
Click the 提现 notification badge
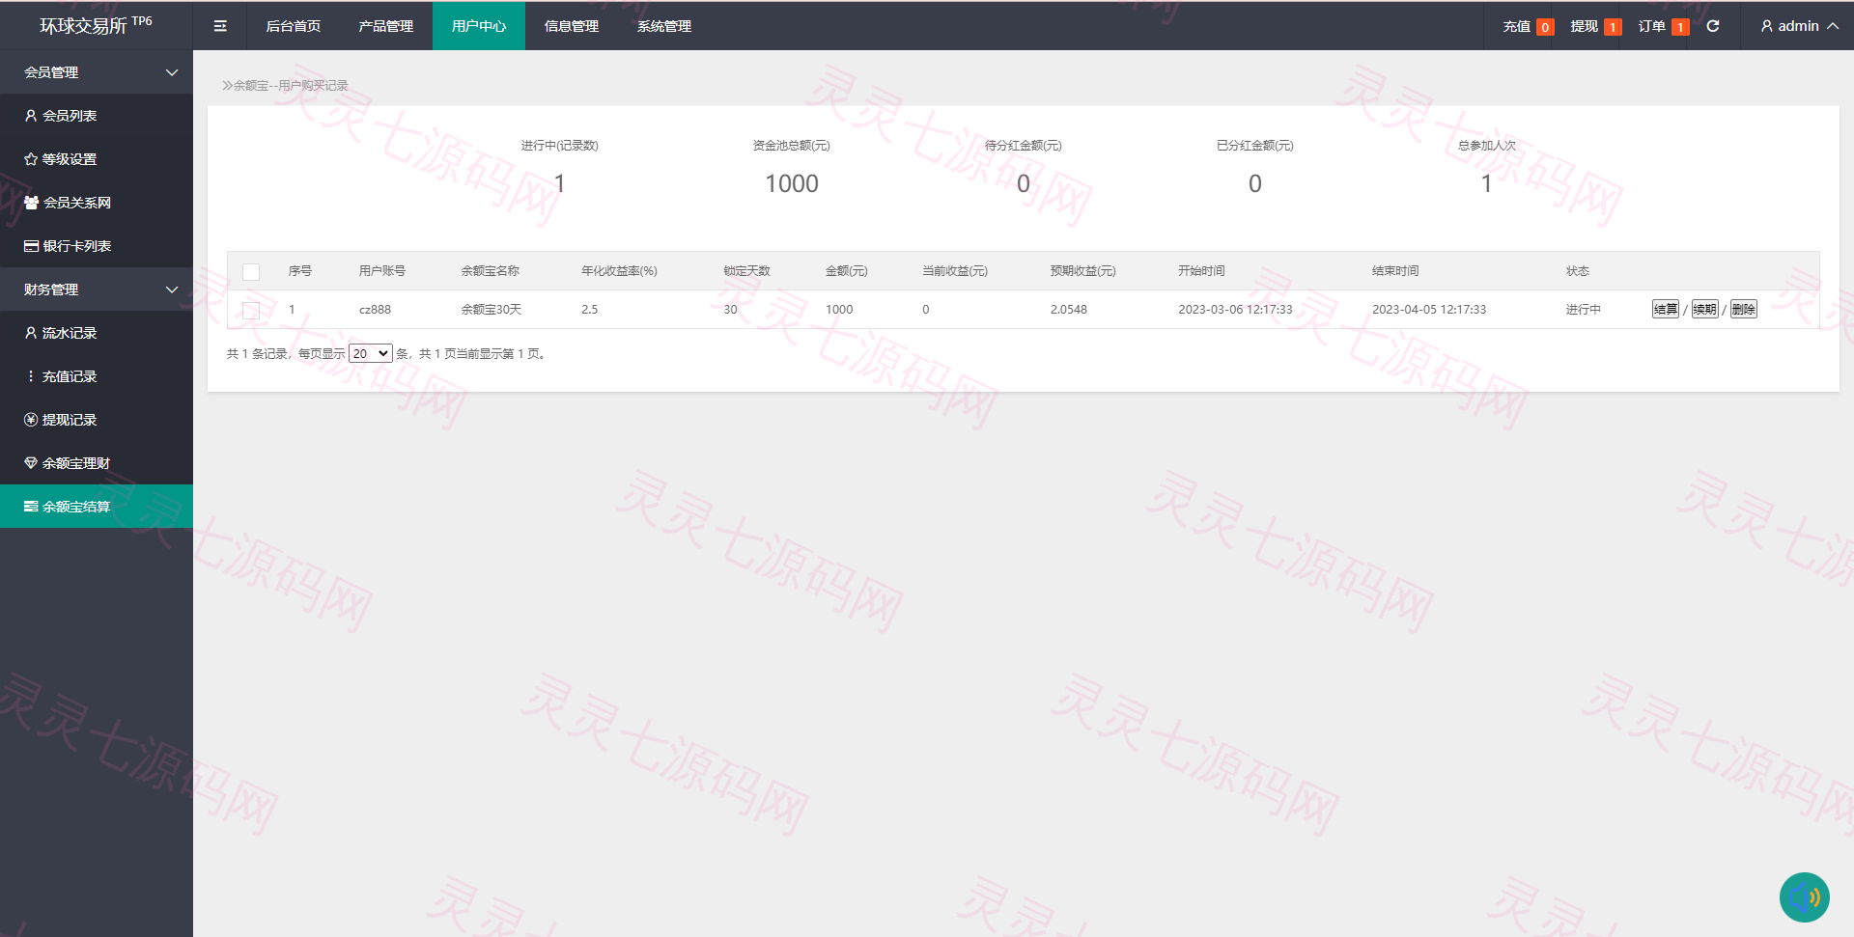click(x=1613, y=27)
